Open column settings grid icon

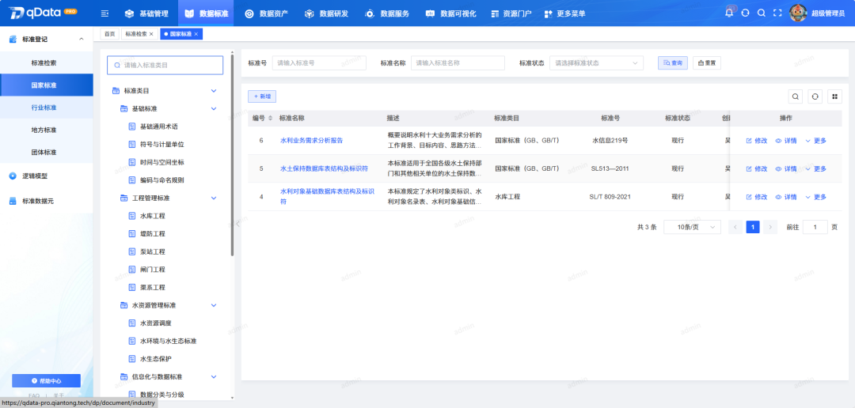(834, 96)
